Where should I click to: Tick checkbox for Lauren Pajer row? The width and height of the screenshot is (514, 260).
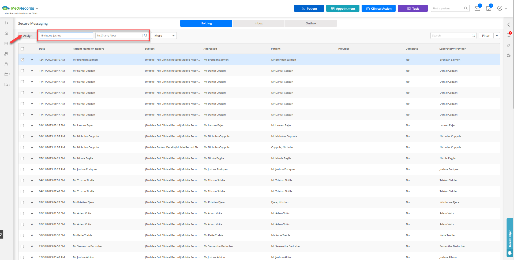click(22, 126)
